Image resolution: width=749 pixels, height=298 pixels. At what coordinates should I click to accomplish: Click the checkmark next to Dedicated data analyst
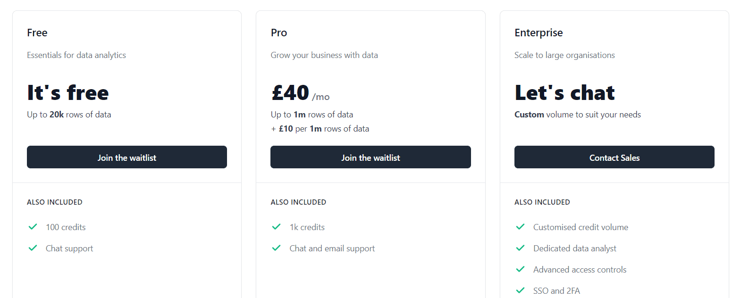point(520,248)
